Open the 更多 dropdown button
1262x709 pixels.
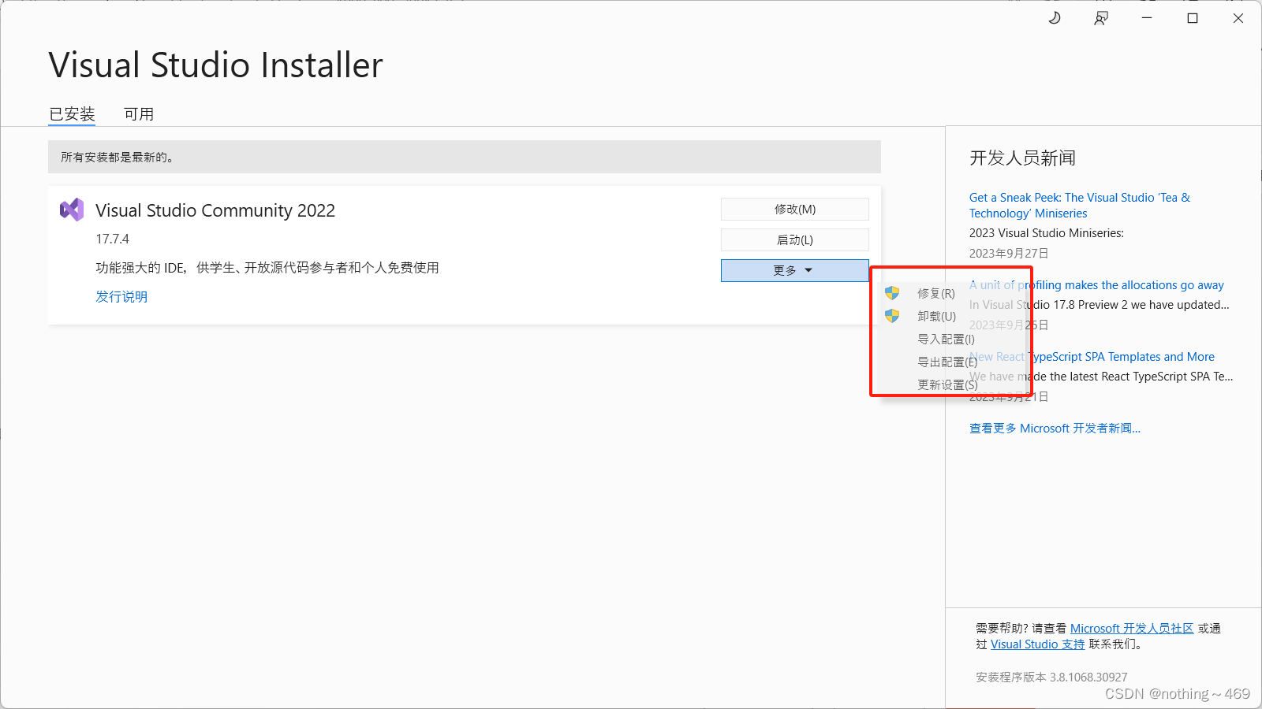(795, 270)
